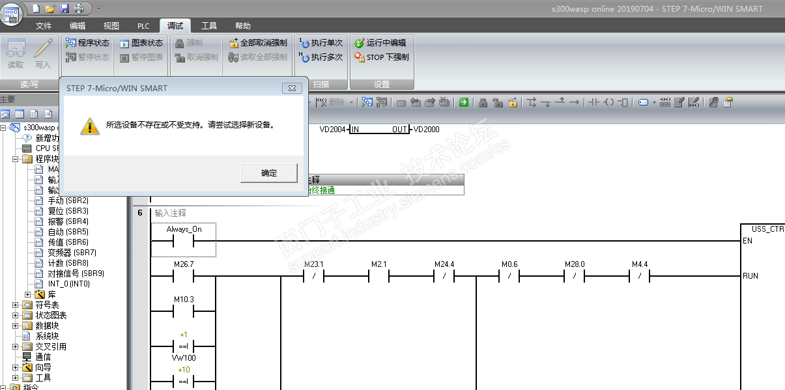
Task: Click the green arrow icon in editor toolbar
Action: 464,102
